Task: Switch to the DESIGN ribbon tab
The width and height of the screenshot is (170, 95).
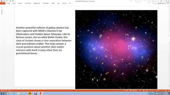Action: [20, 3]
